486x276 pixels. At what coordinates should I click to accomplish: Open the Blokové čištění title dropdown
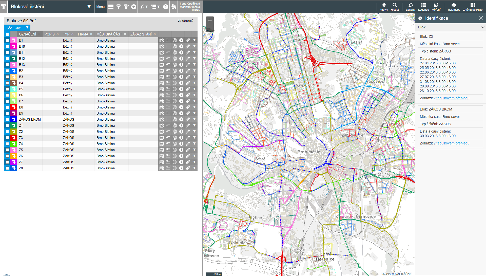tap(89, 7)
